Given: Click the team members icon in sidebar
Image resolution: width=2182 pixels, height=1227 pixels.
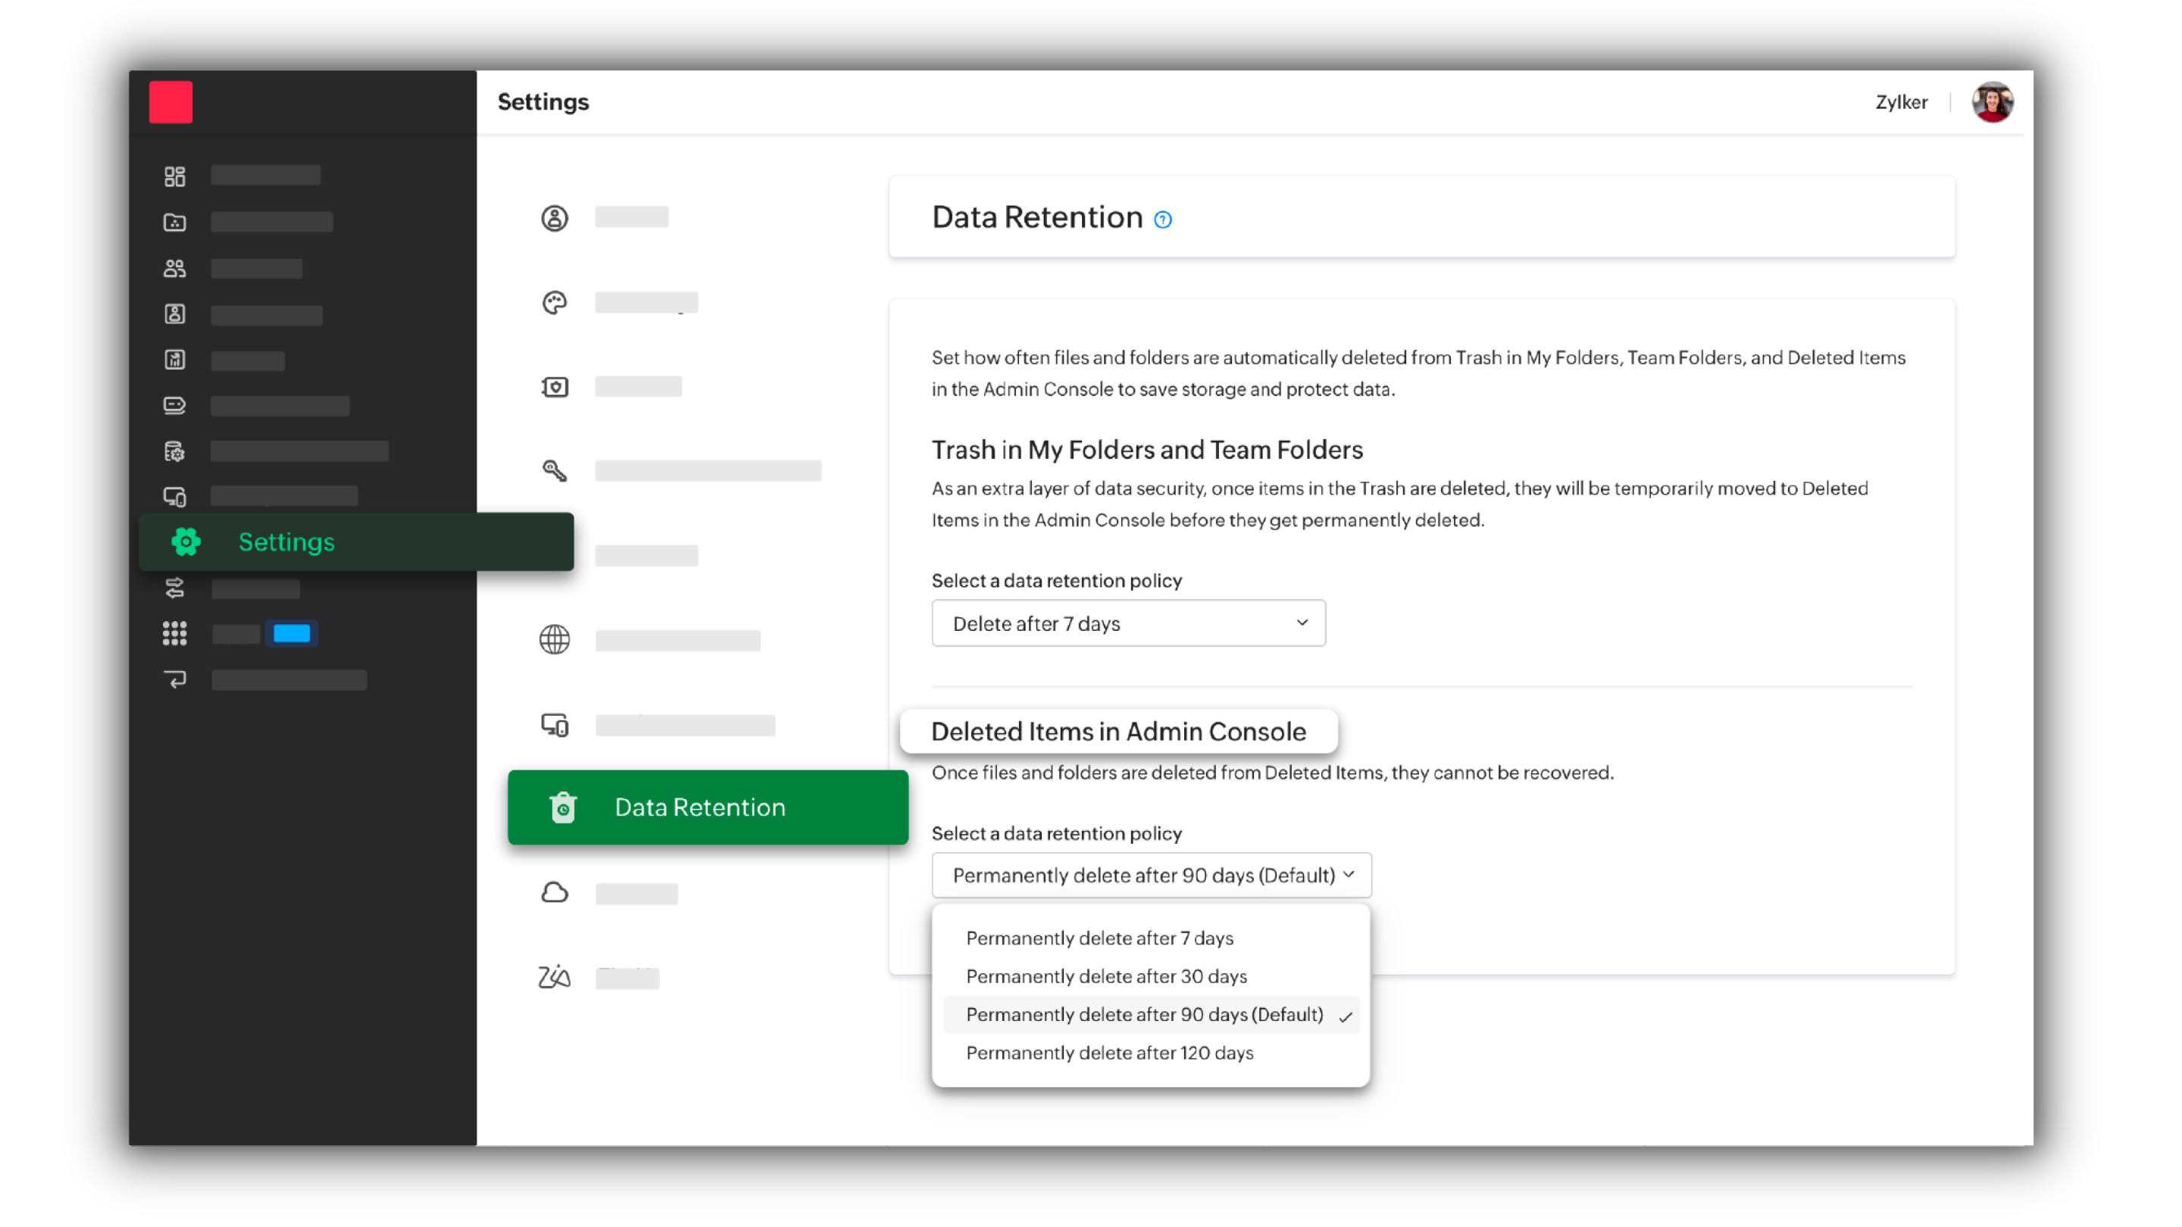Looking at the screenshot, I should (174, 267).
